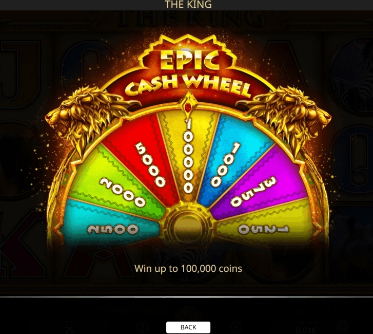The height and width of the screenshot is (334, 373).
Task: Click THE KING title in header
Action: coord(188,5)
